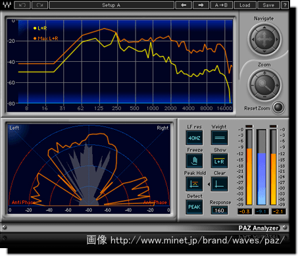The image size is (300, 258).
Task: Click the left orange level meter
Action: tap(249, 167)
